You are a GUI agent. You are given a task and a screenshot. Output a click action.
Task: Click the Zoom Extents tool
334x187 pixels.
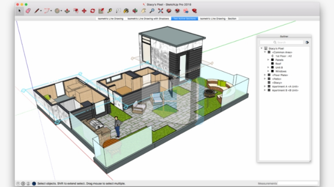(160, 11)
